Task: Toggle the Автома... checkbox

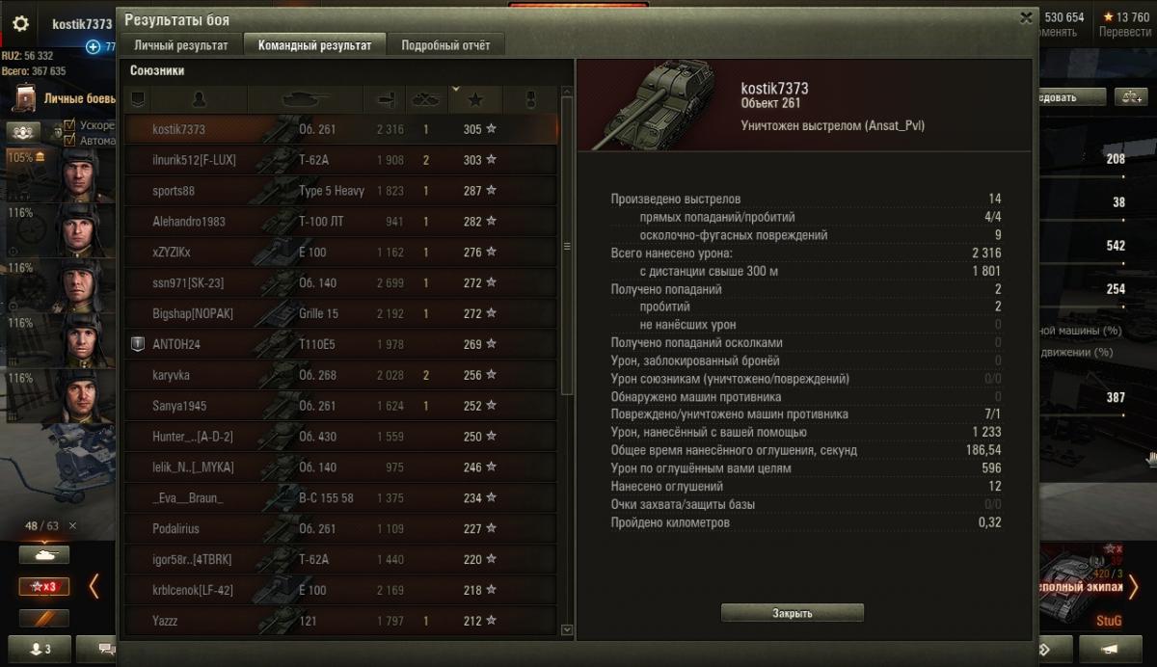Action: pos(69,140)
